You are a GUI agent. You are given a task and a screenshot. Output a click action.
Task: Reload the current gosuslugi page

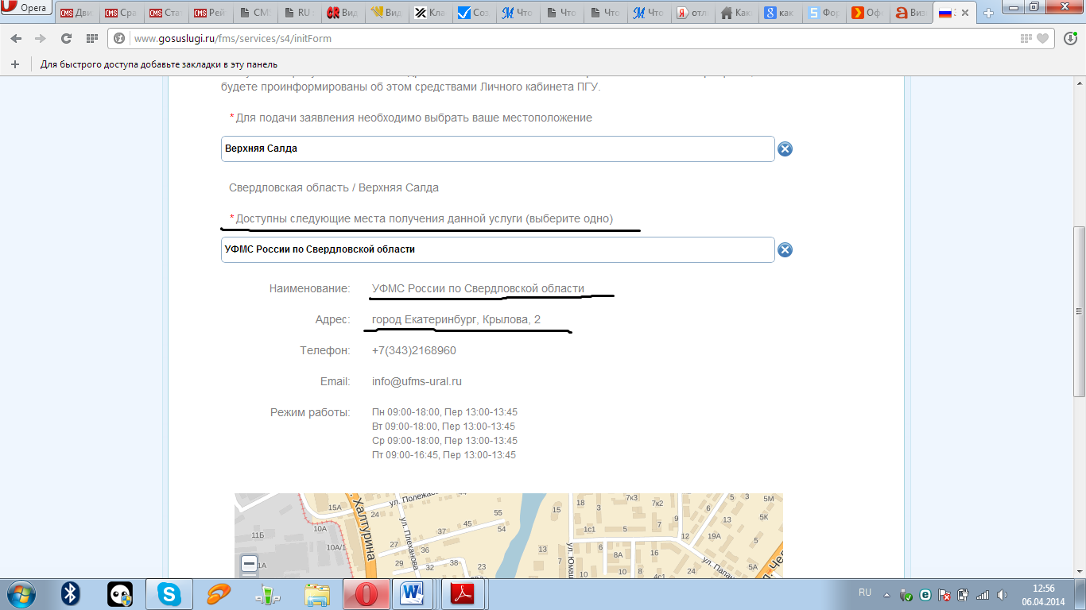click(x=66, y=39)
